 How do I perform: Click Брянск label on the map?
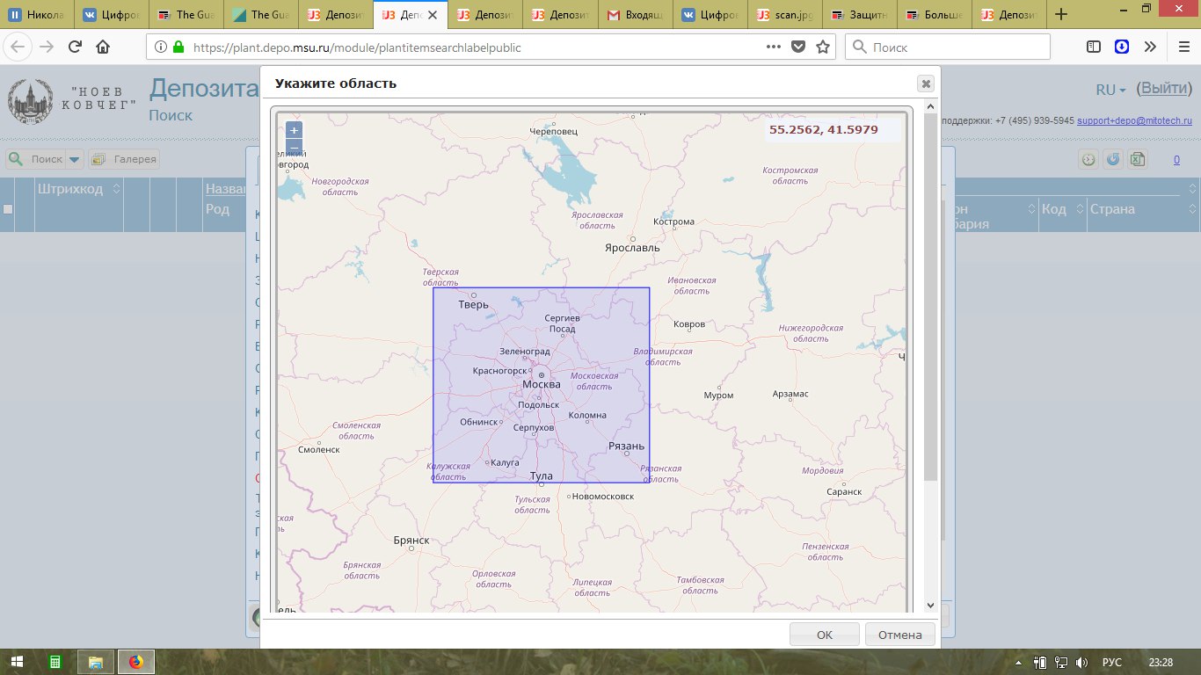[411, 541]
